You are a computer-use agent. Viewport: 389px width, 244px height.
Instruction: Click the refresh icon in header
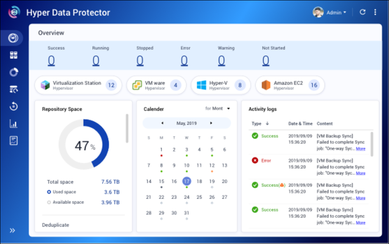[x=363, y=12]
